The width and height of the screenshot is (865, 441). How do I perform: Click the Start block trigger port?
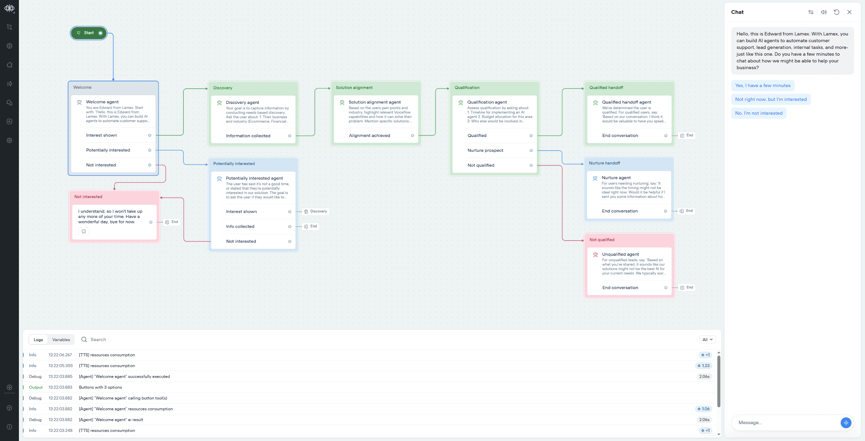click(100, 33)
